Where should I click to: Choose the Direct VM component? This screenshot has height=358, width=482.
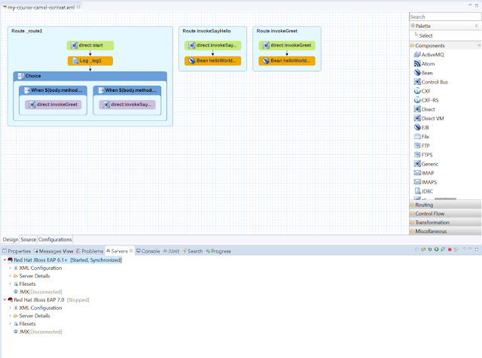tap(429, 119)
